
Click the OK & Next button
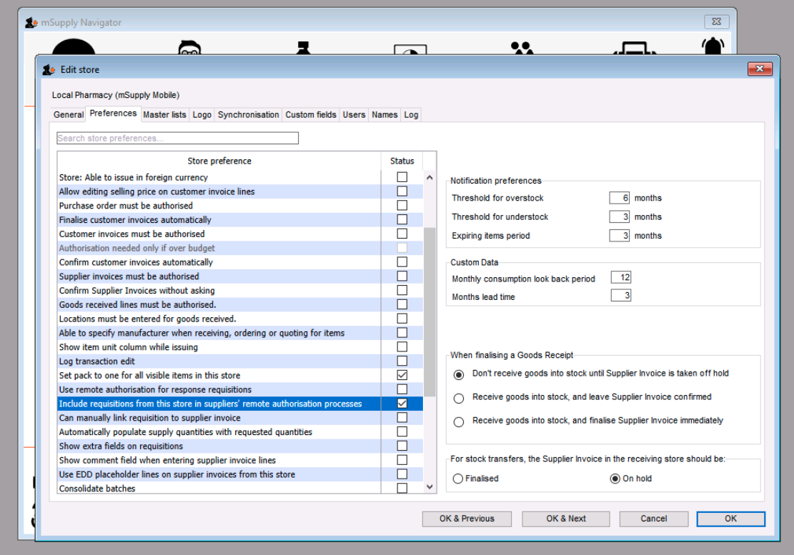point(565,519)
